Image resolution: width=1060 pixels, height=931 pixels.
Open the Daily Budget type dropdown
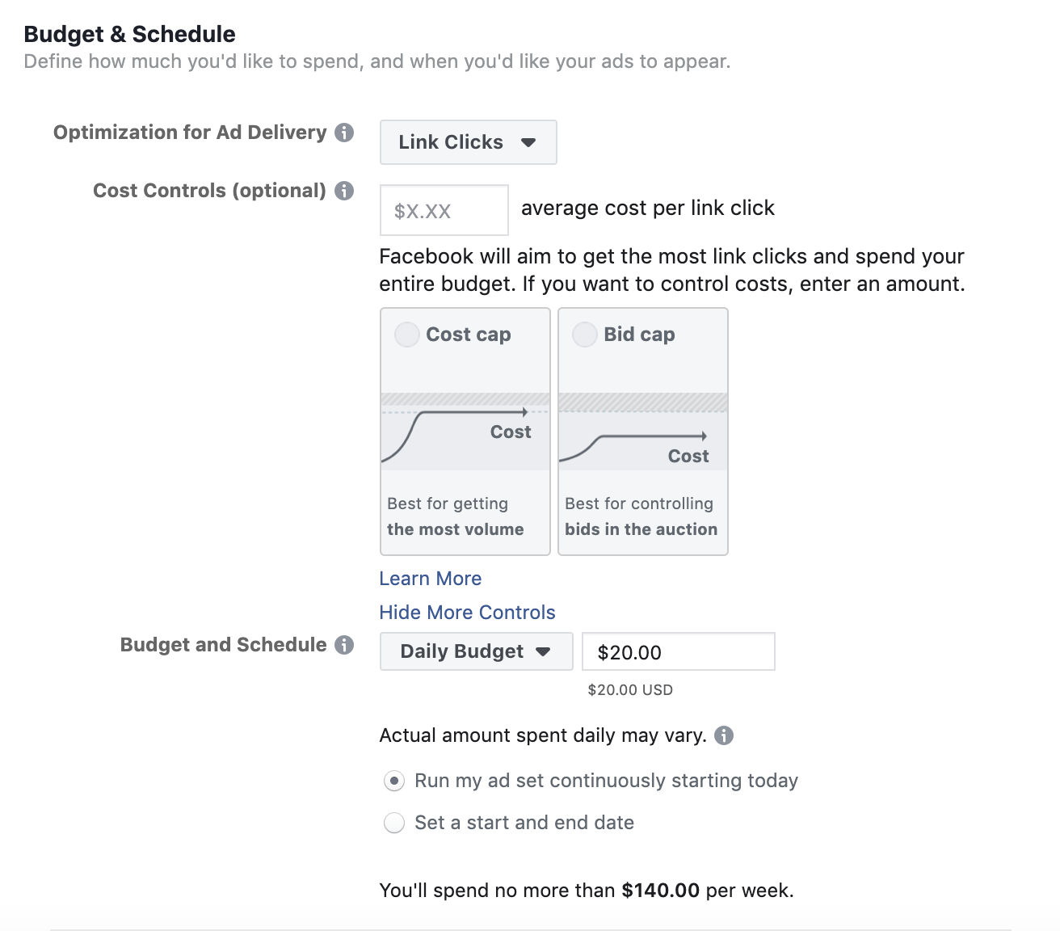tap(477, 651)
